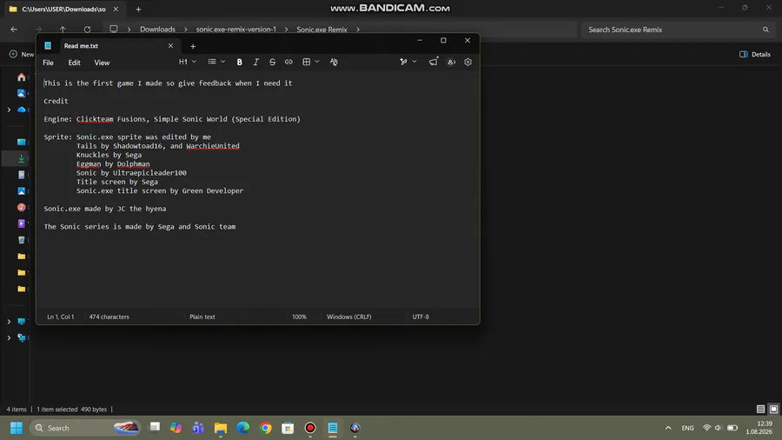Launch Microsoft Edge from the taskbar
Viewport: 782px width, 440px height.
coord(243,428)
